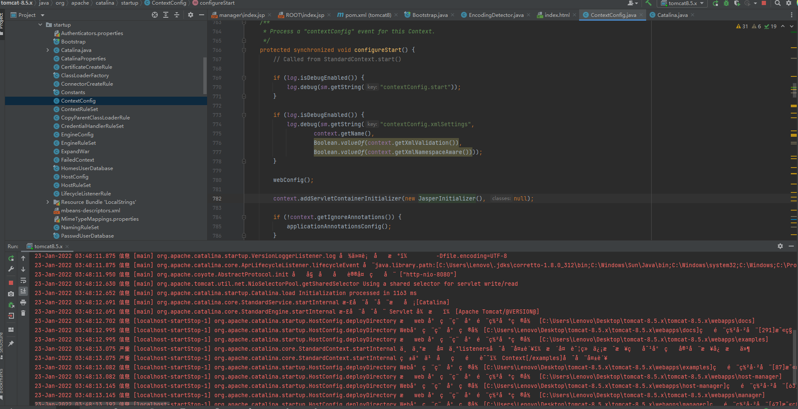The image size is (798, 409).
Task: Open the tomcat8.5.x run configuration dropdown
Action: (x=682, y=3)
